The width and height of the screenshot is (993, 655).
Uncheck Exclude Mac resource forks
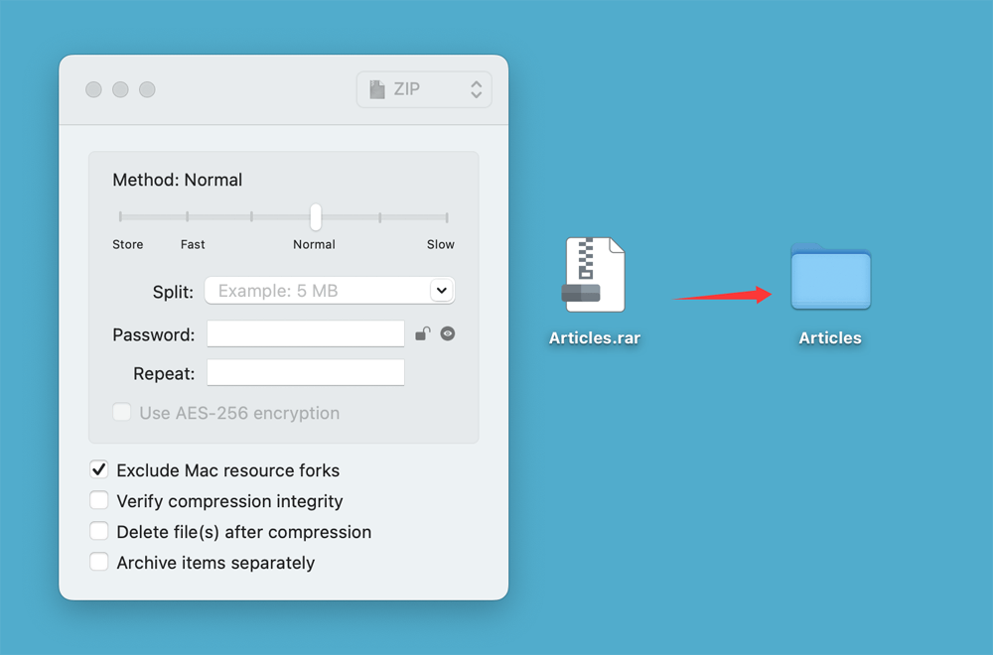(99, 469)
